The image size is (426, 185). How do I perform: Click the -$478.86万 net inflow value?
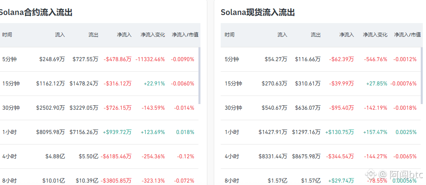[117, 59]
